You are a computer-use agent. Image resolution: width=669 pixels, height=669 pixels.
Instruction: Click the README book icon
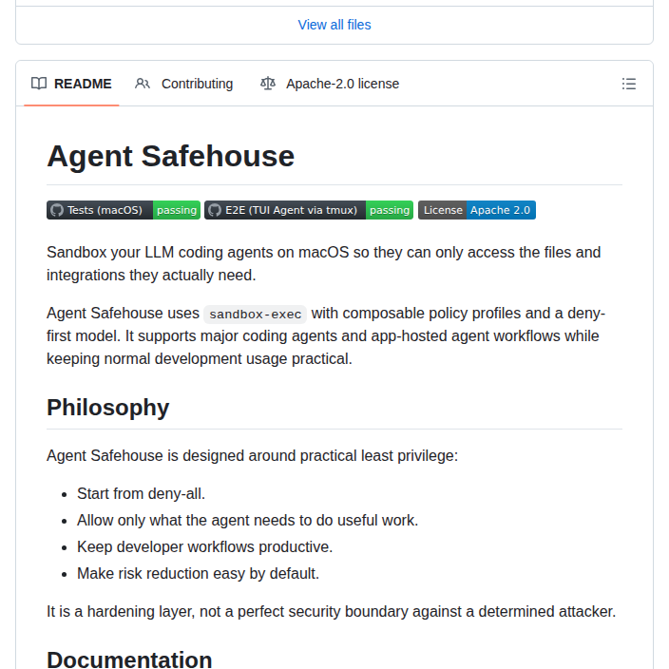click(x=39, y=84)
